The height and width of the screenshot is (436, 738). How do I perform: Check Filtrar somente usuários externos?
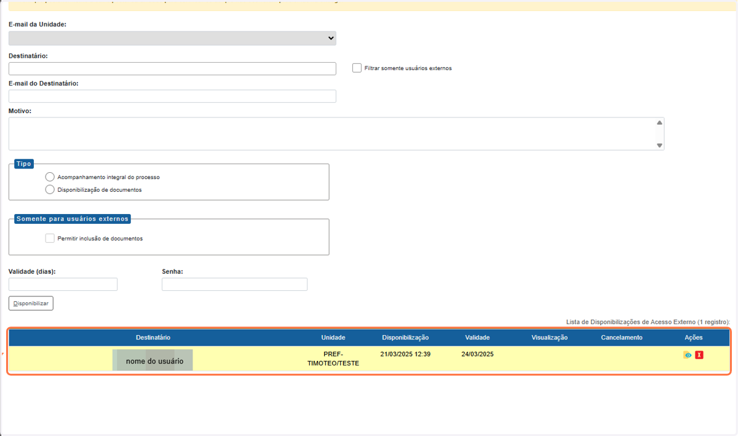click(x=357, y=68)
